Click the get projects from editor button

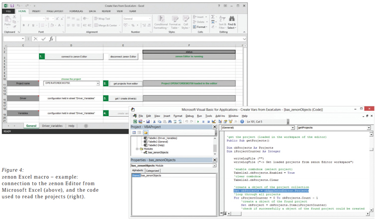[x=126, y=83]
